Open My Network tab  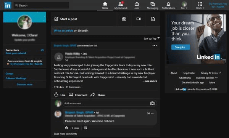click(121, 6)
